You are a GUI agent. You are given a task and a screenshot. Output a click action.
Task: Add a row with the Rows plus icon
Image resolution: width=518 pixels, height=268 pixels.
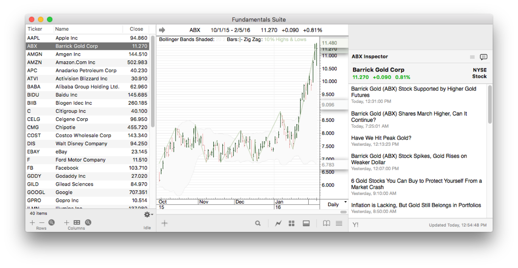click(32, 223)
